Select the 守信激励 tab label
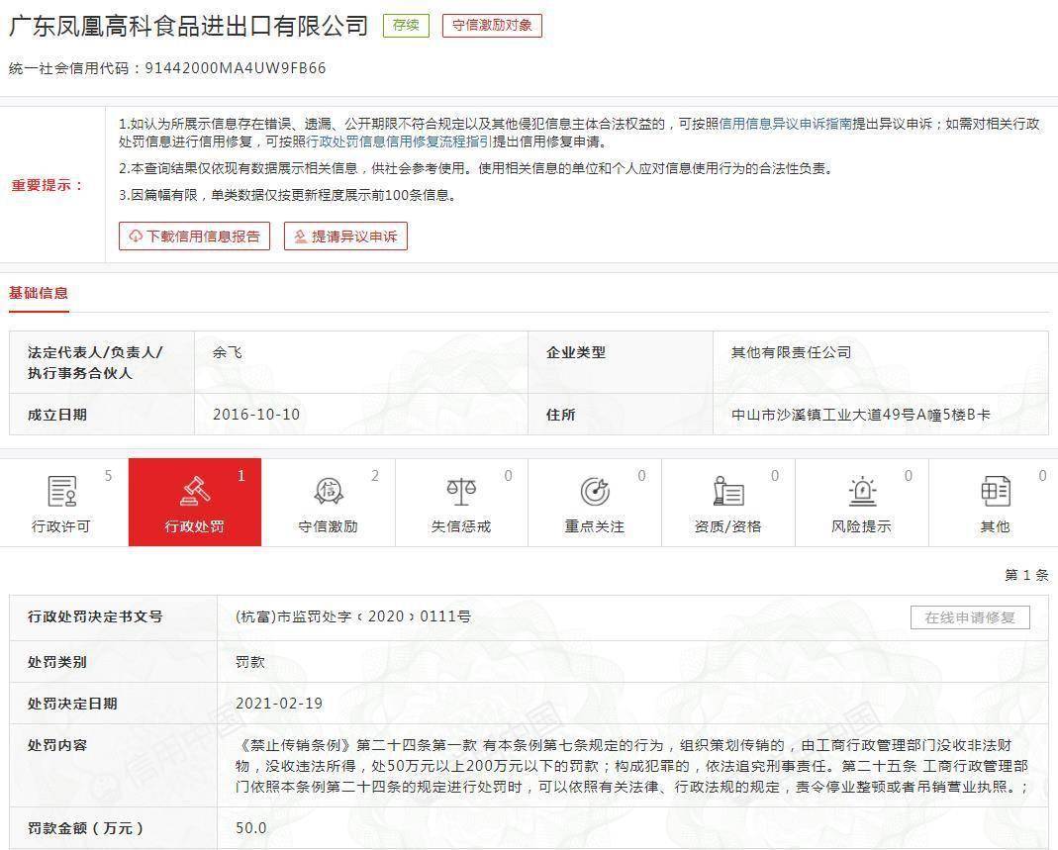 point(328,526)
